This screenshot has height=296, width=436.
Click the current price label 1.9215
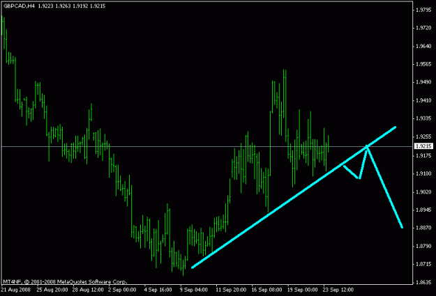coord(423,146)
